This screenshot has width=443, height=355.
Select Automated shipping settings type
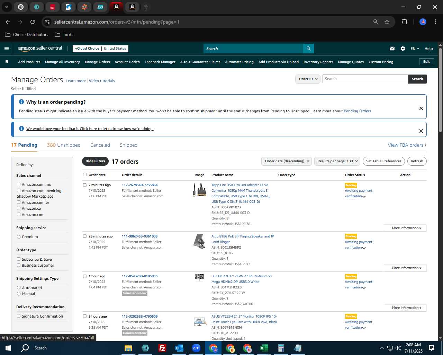click(19, 288)
